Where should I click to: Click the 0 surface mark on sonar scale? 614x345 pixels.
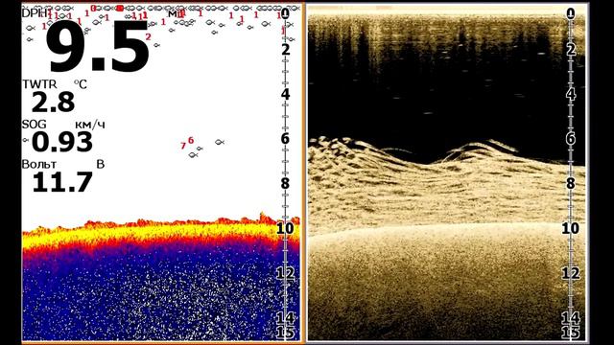click(286, 13)
